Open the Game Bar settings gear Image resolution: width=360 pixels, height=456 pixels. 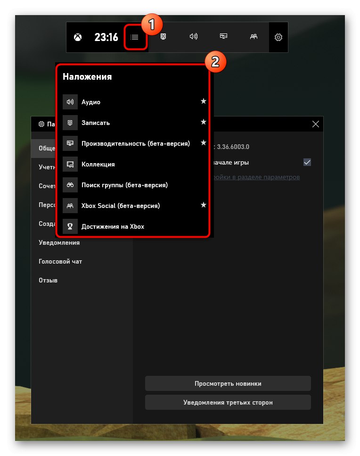tap(278, 37)
